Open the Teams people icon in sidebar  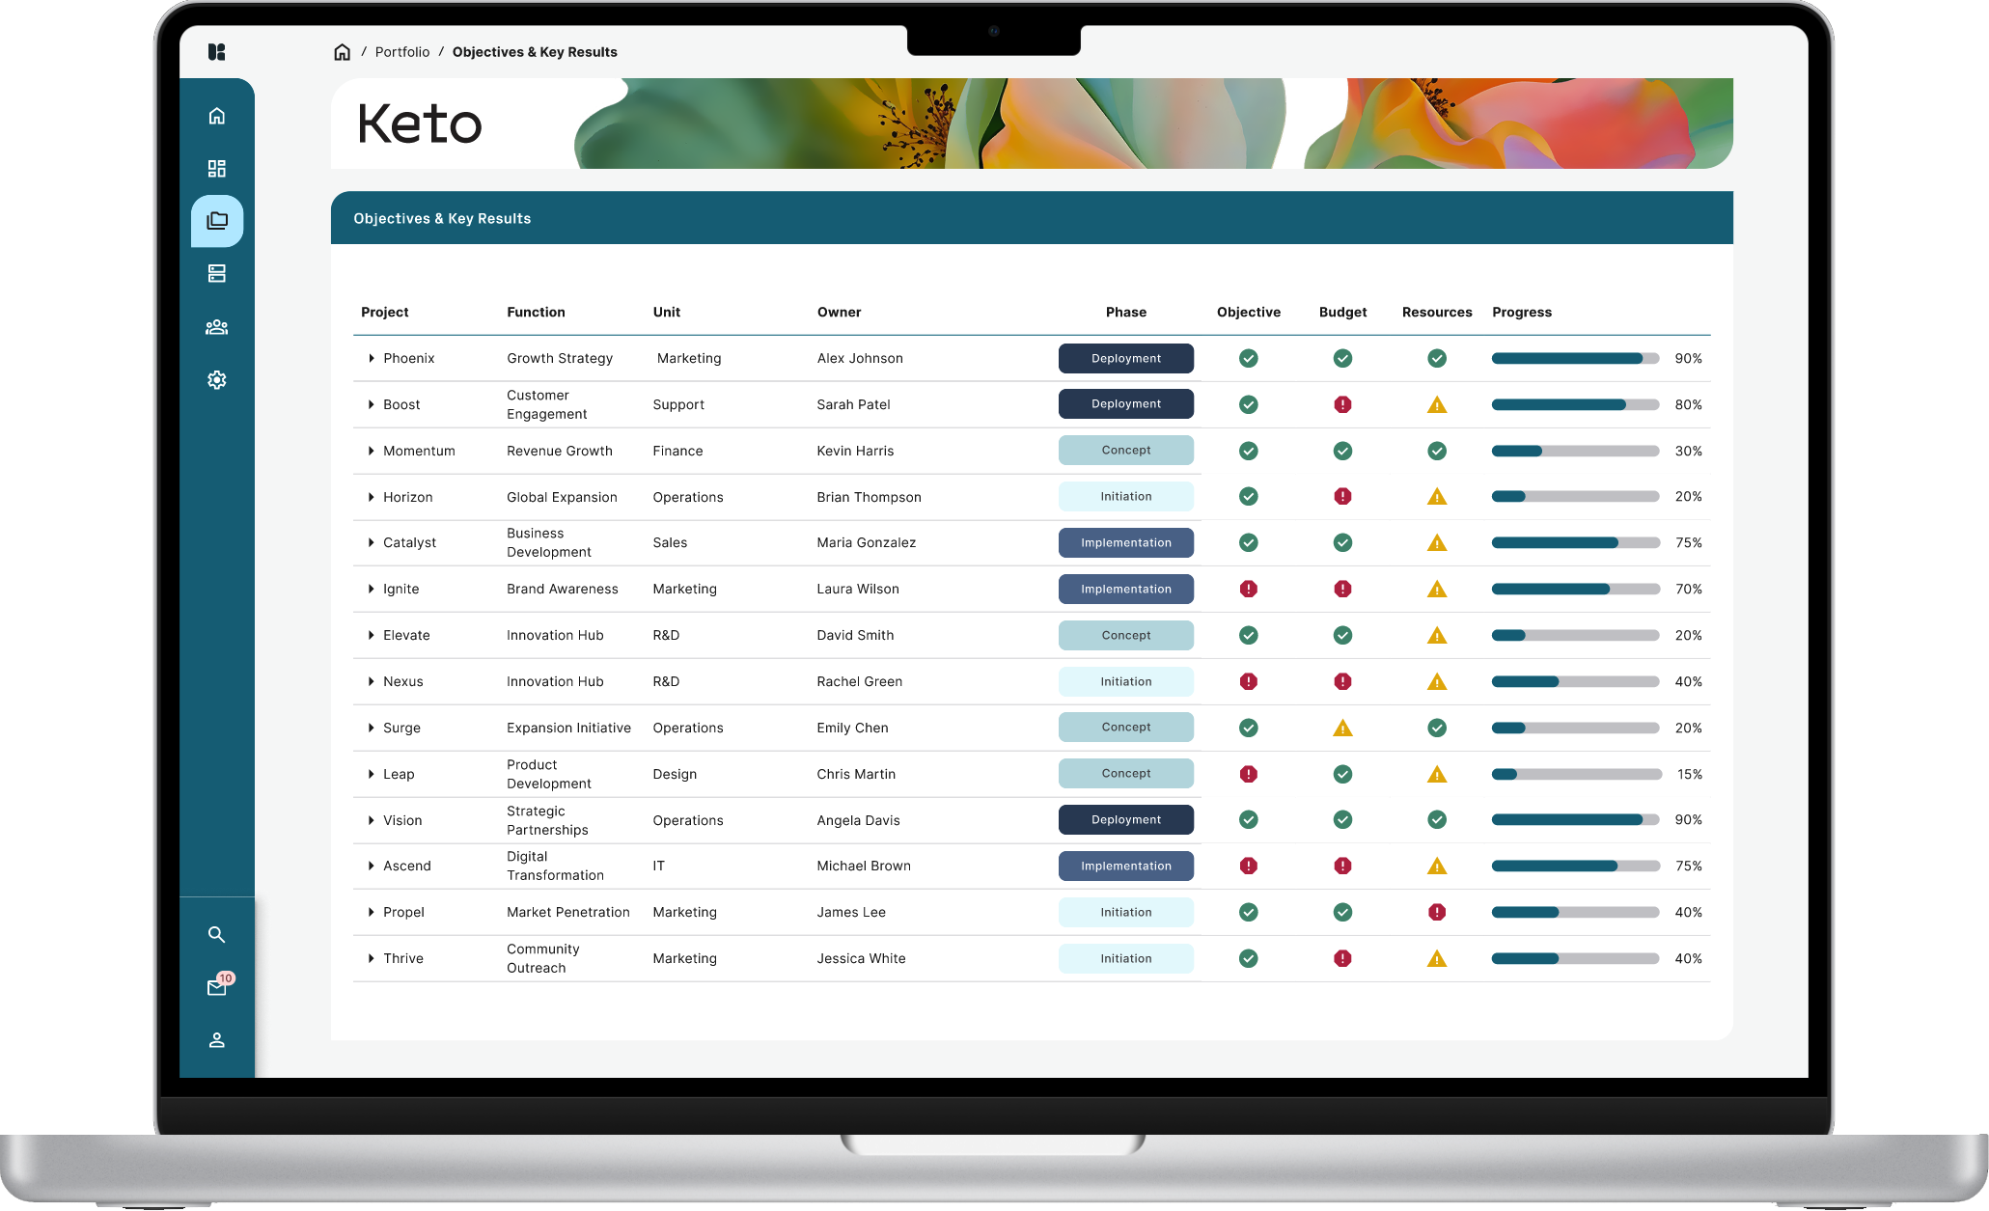tap(216, 326)
